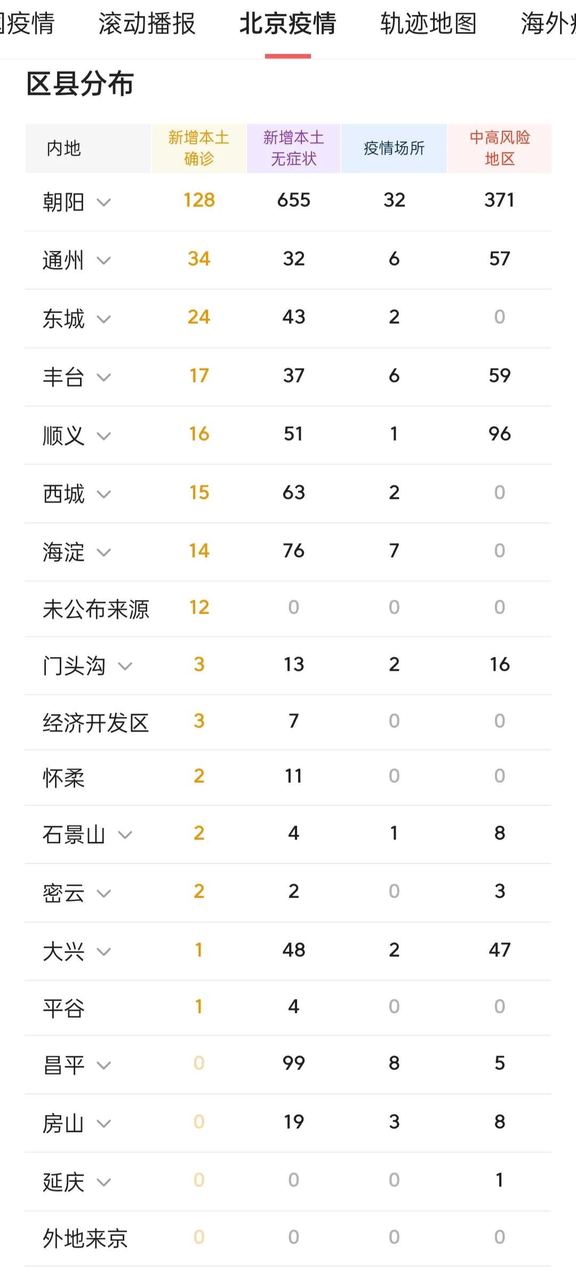The height and width of the screenshot is (1280, 576).
Task: Expand the 通州 district chevron
Action: tap(103, 260)
